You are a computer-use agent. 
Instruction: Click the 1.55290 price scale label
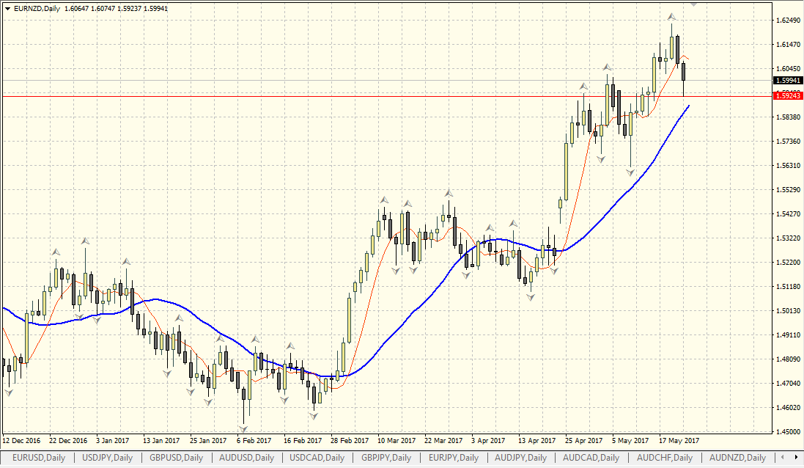[x=788, y=190]
